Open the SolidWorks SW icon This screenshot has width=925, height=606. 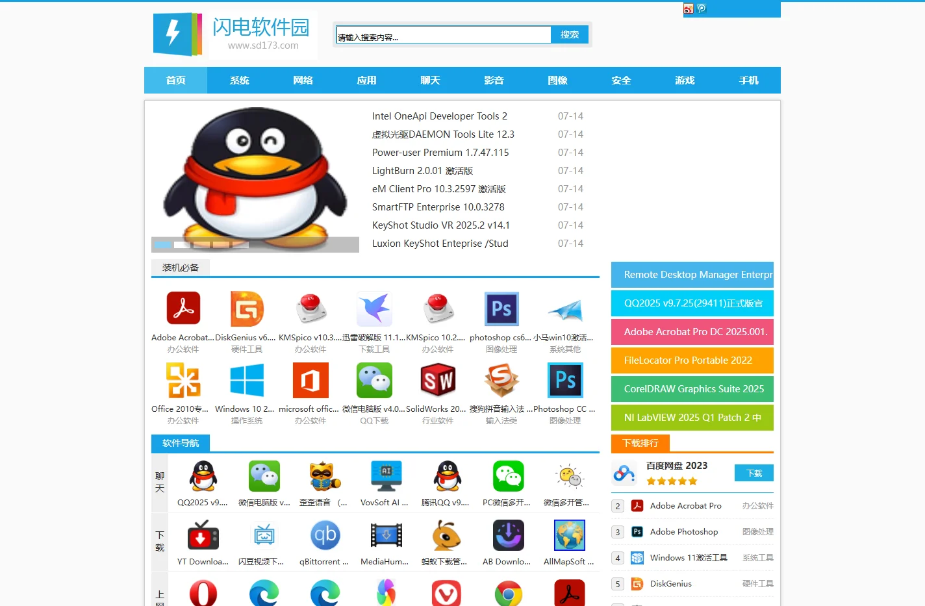(x=438, y=380)
